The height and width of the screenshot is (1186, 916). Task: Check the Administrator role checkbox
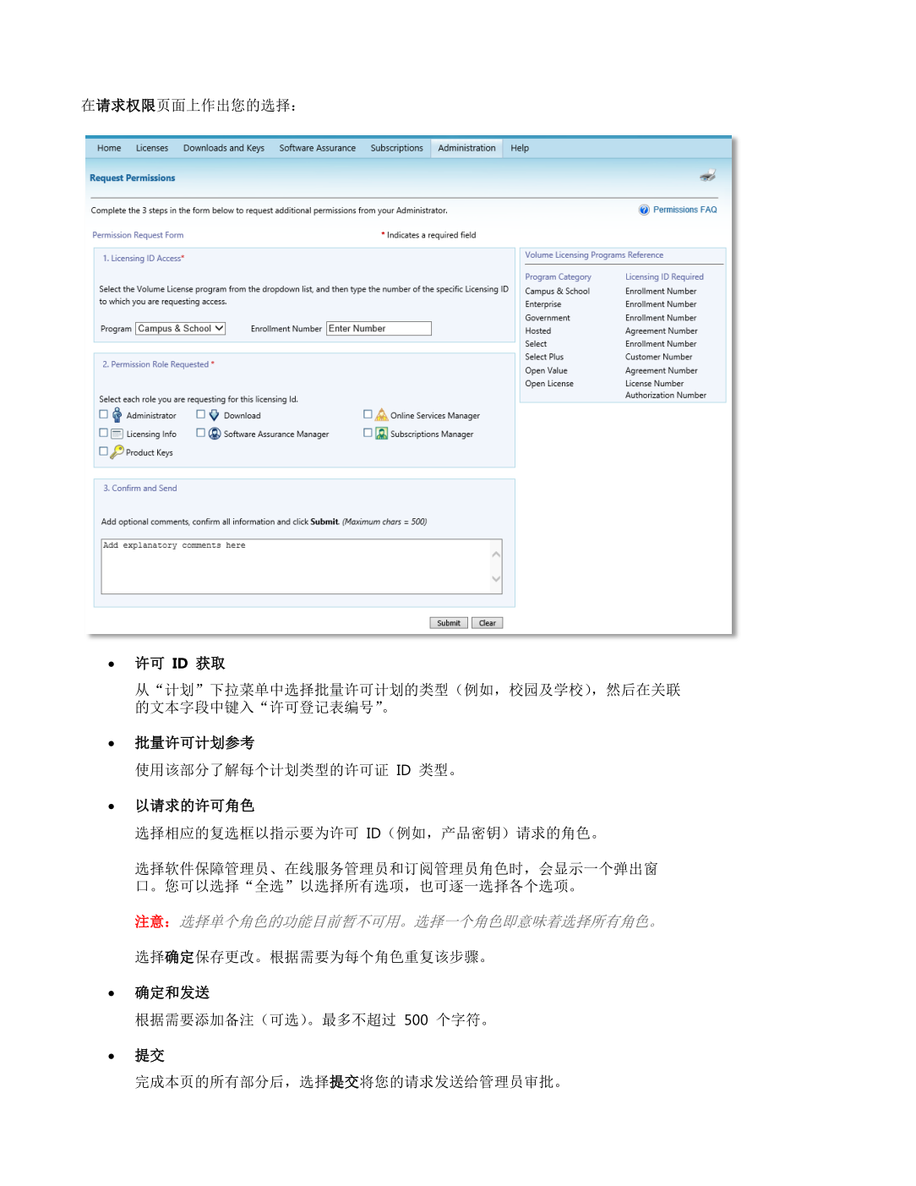(x=104, y=415)
